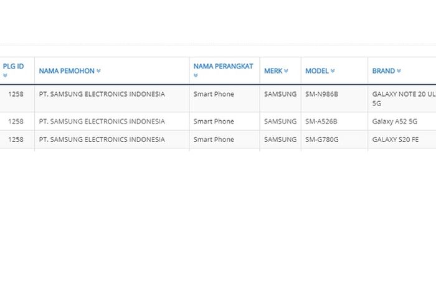Click the GALAXY S20 FE brand cell
The height and width of the screenshot is (291, 436).
[396, 140]
